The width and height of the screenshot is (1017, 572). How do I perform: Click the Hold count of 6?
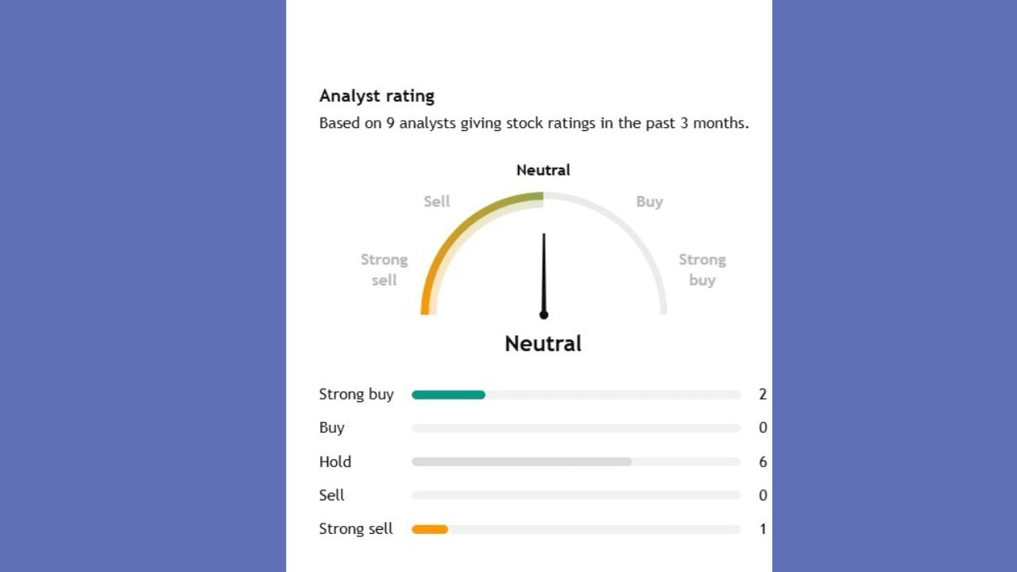(763, 462)
